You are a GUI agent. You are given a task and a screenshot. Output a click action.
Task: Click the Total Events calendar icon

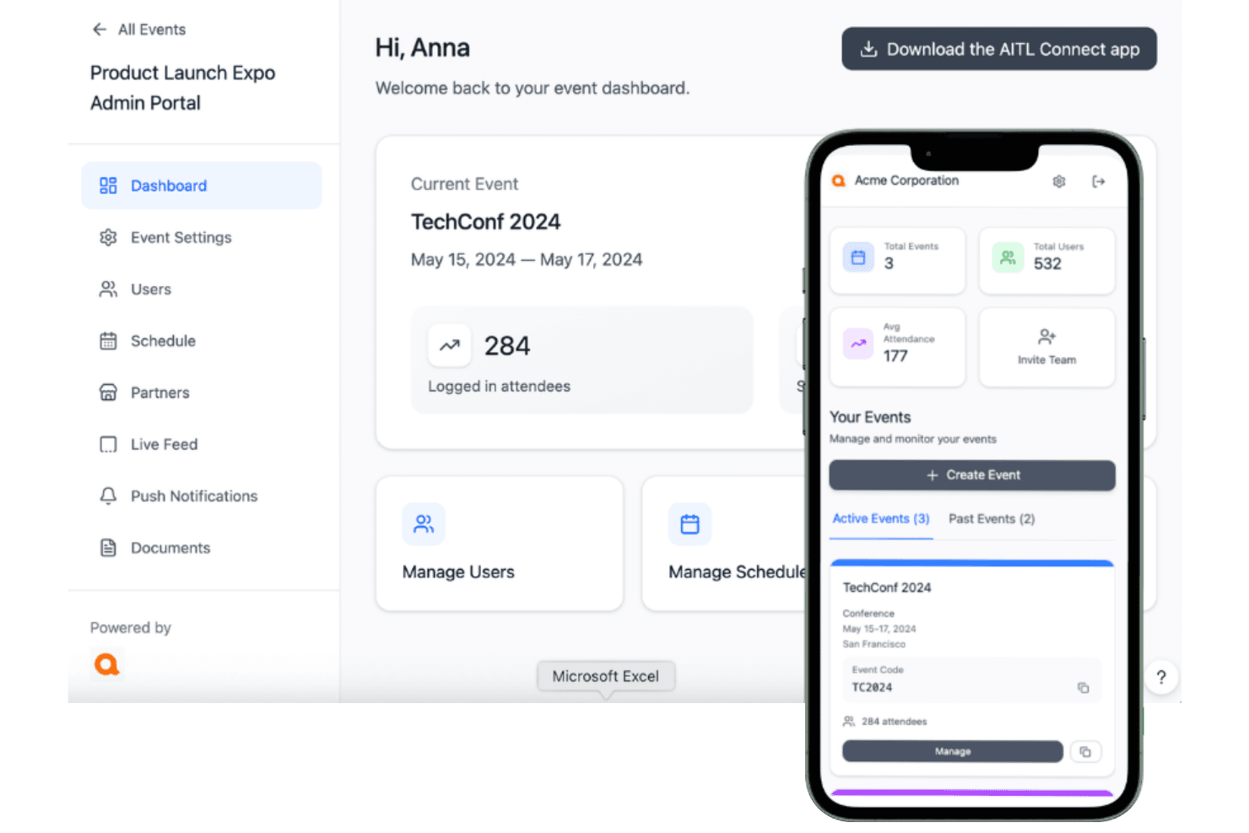[x=858, y=257]
